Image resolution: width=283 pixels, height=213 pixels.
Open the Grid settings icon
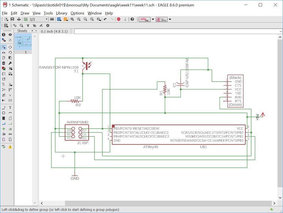[6, 26]
